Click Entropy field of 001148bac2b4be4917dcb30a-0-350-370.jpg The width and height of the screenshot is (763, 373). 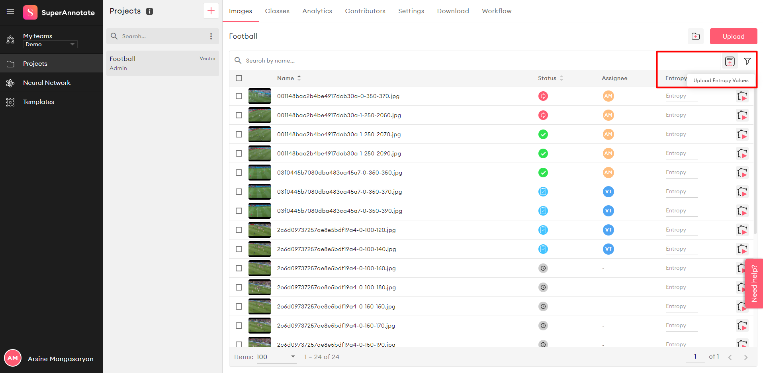coord(681,96)
